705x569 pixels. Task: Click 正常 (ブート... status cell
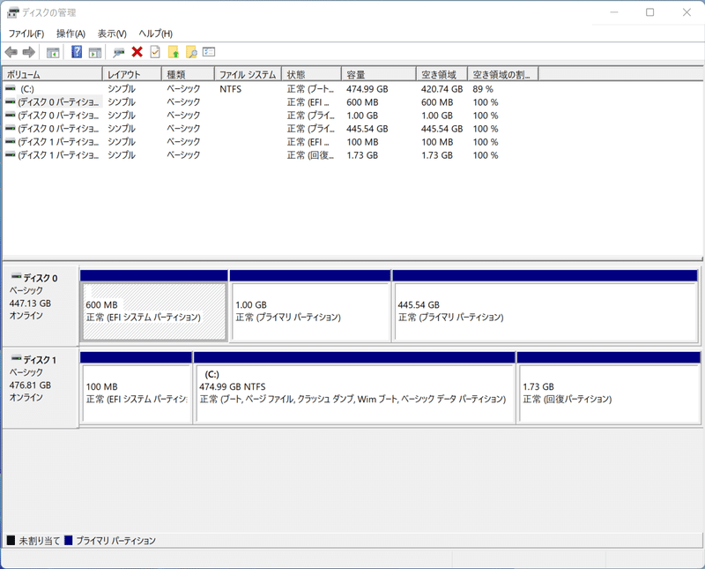point(311,89)
